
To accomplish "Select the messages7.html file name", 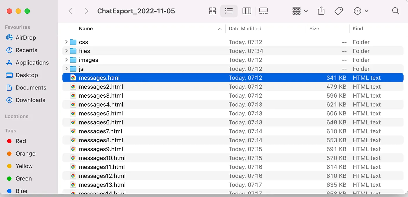I will tap(101, 131).
